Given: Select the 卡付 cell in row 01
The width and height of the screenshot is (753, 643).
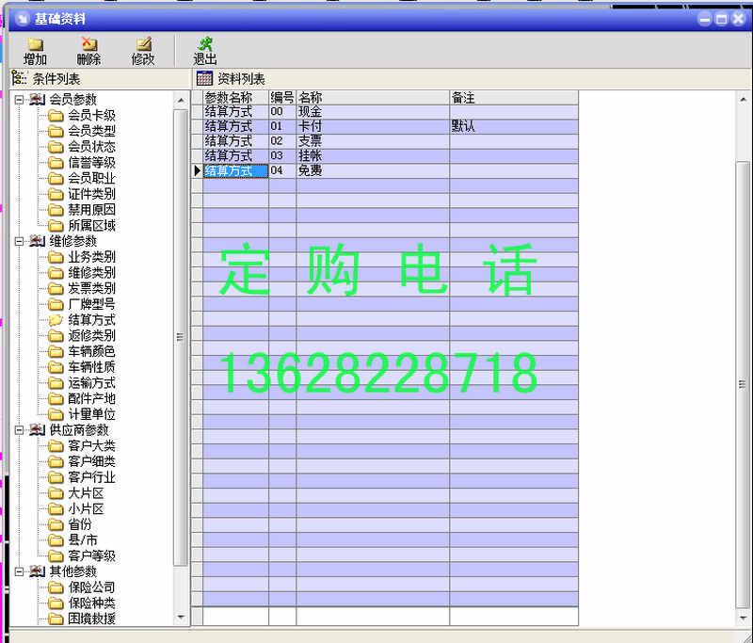Looking at the screenshot, I should click(373, 127).
